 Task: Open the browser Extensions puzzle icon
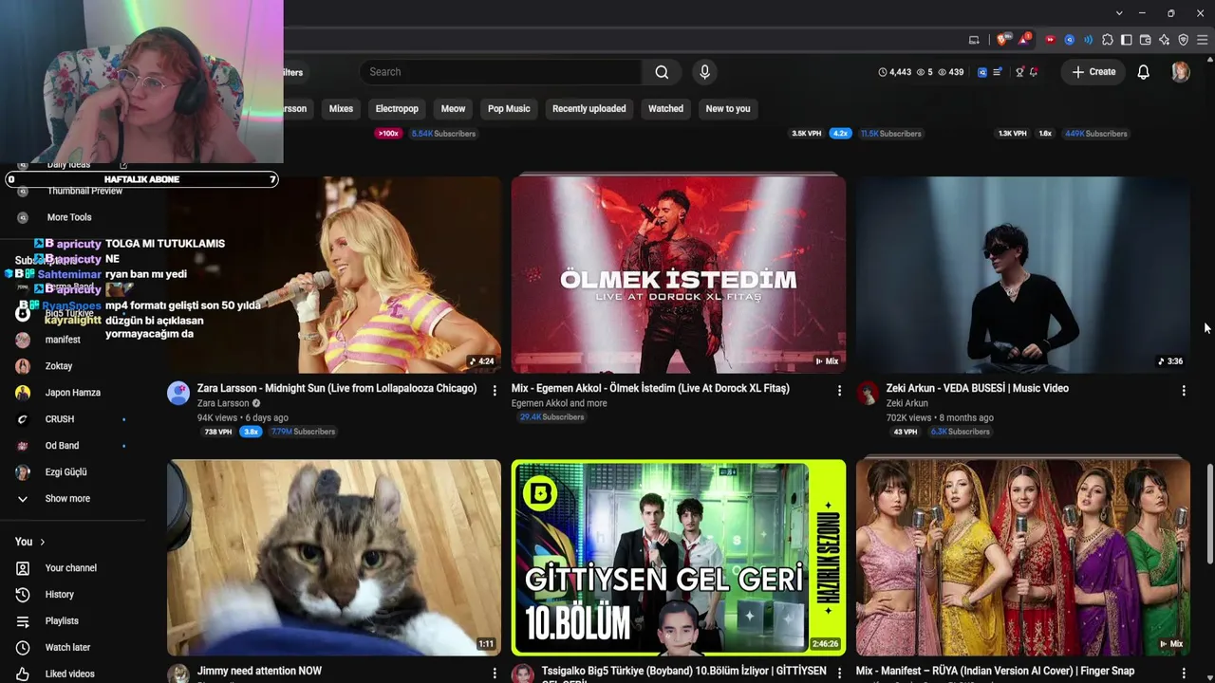point(1108,40)
